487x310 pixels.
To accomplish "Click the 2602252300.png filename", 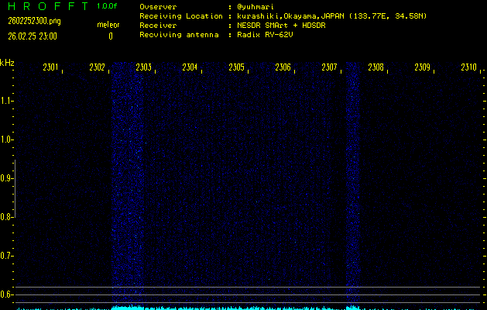I will pyautogui.click(x=35, y=21).
